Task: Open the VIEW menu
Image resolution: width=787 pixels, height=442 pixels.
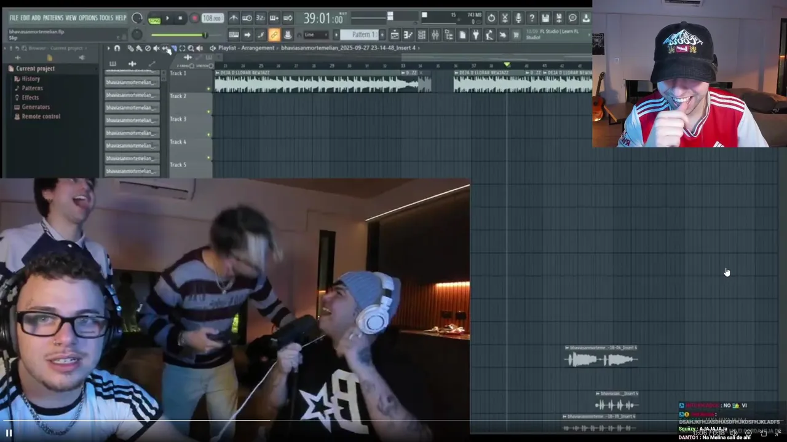Action: click(x=71, y=18)
